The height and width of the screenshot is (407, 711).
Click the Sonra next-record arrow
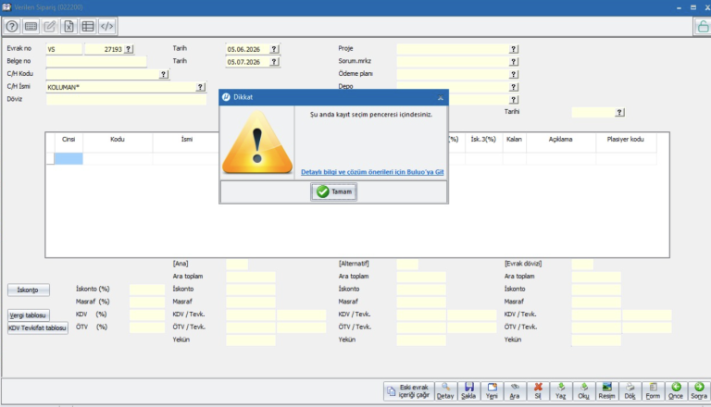[699, 391]
